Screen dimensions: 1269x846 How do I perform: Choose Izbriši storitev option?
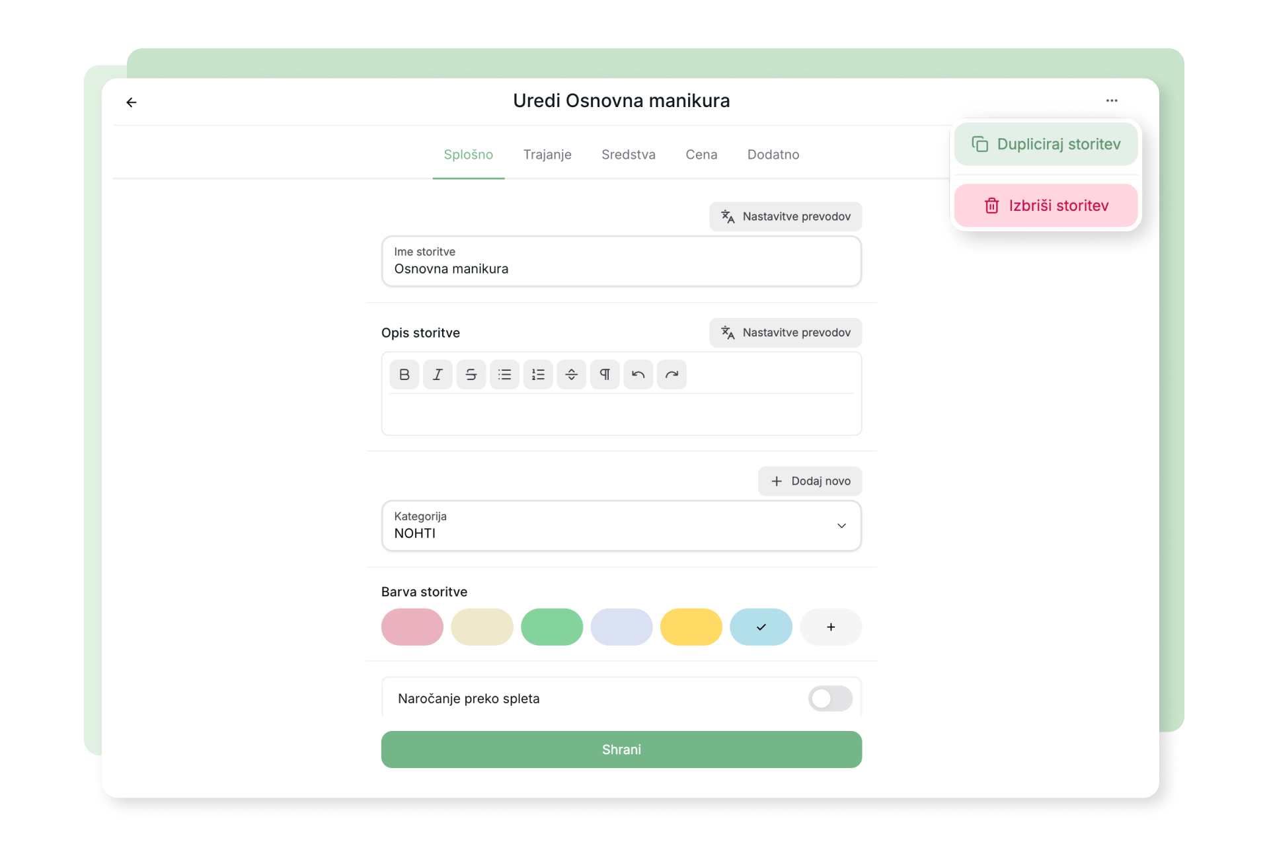(x=1045, y=206)
